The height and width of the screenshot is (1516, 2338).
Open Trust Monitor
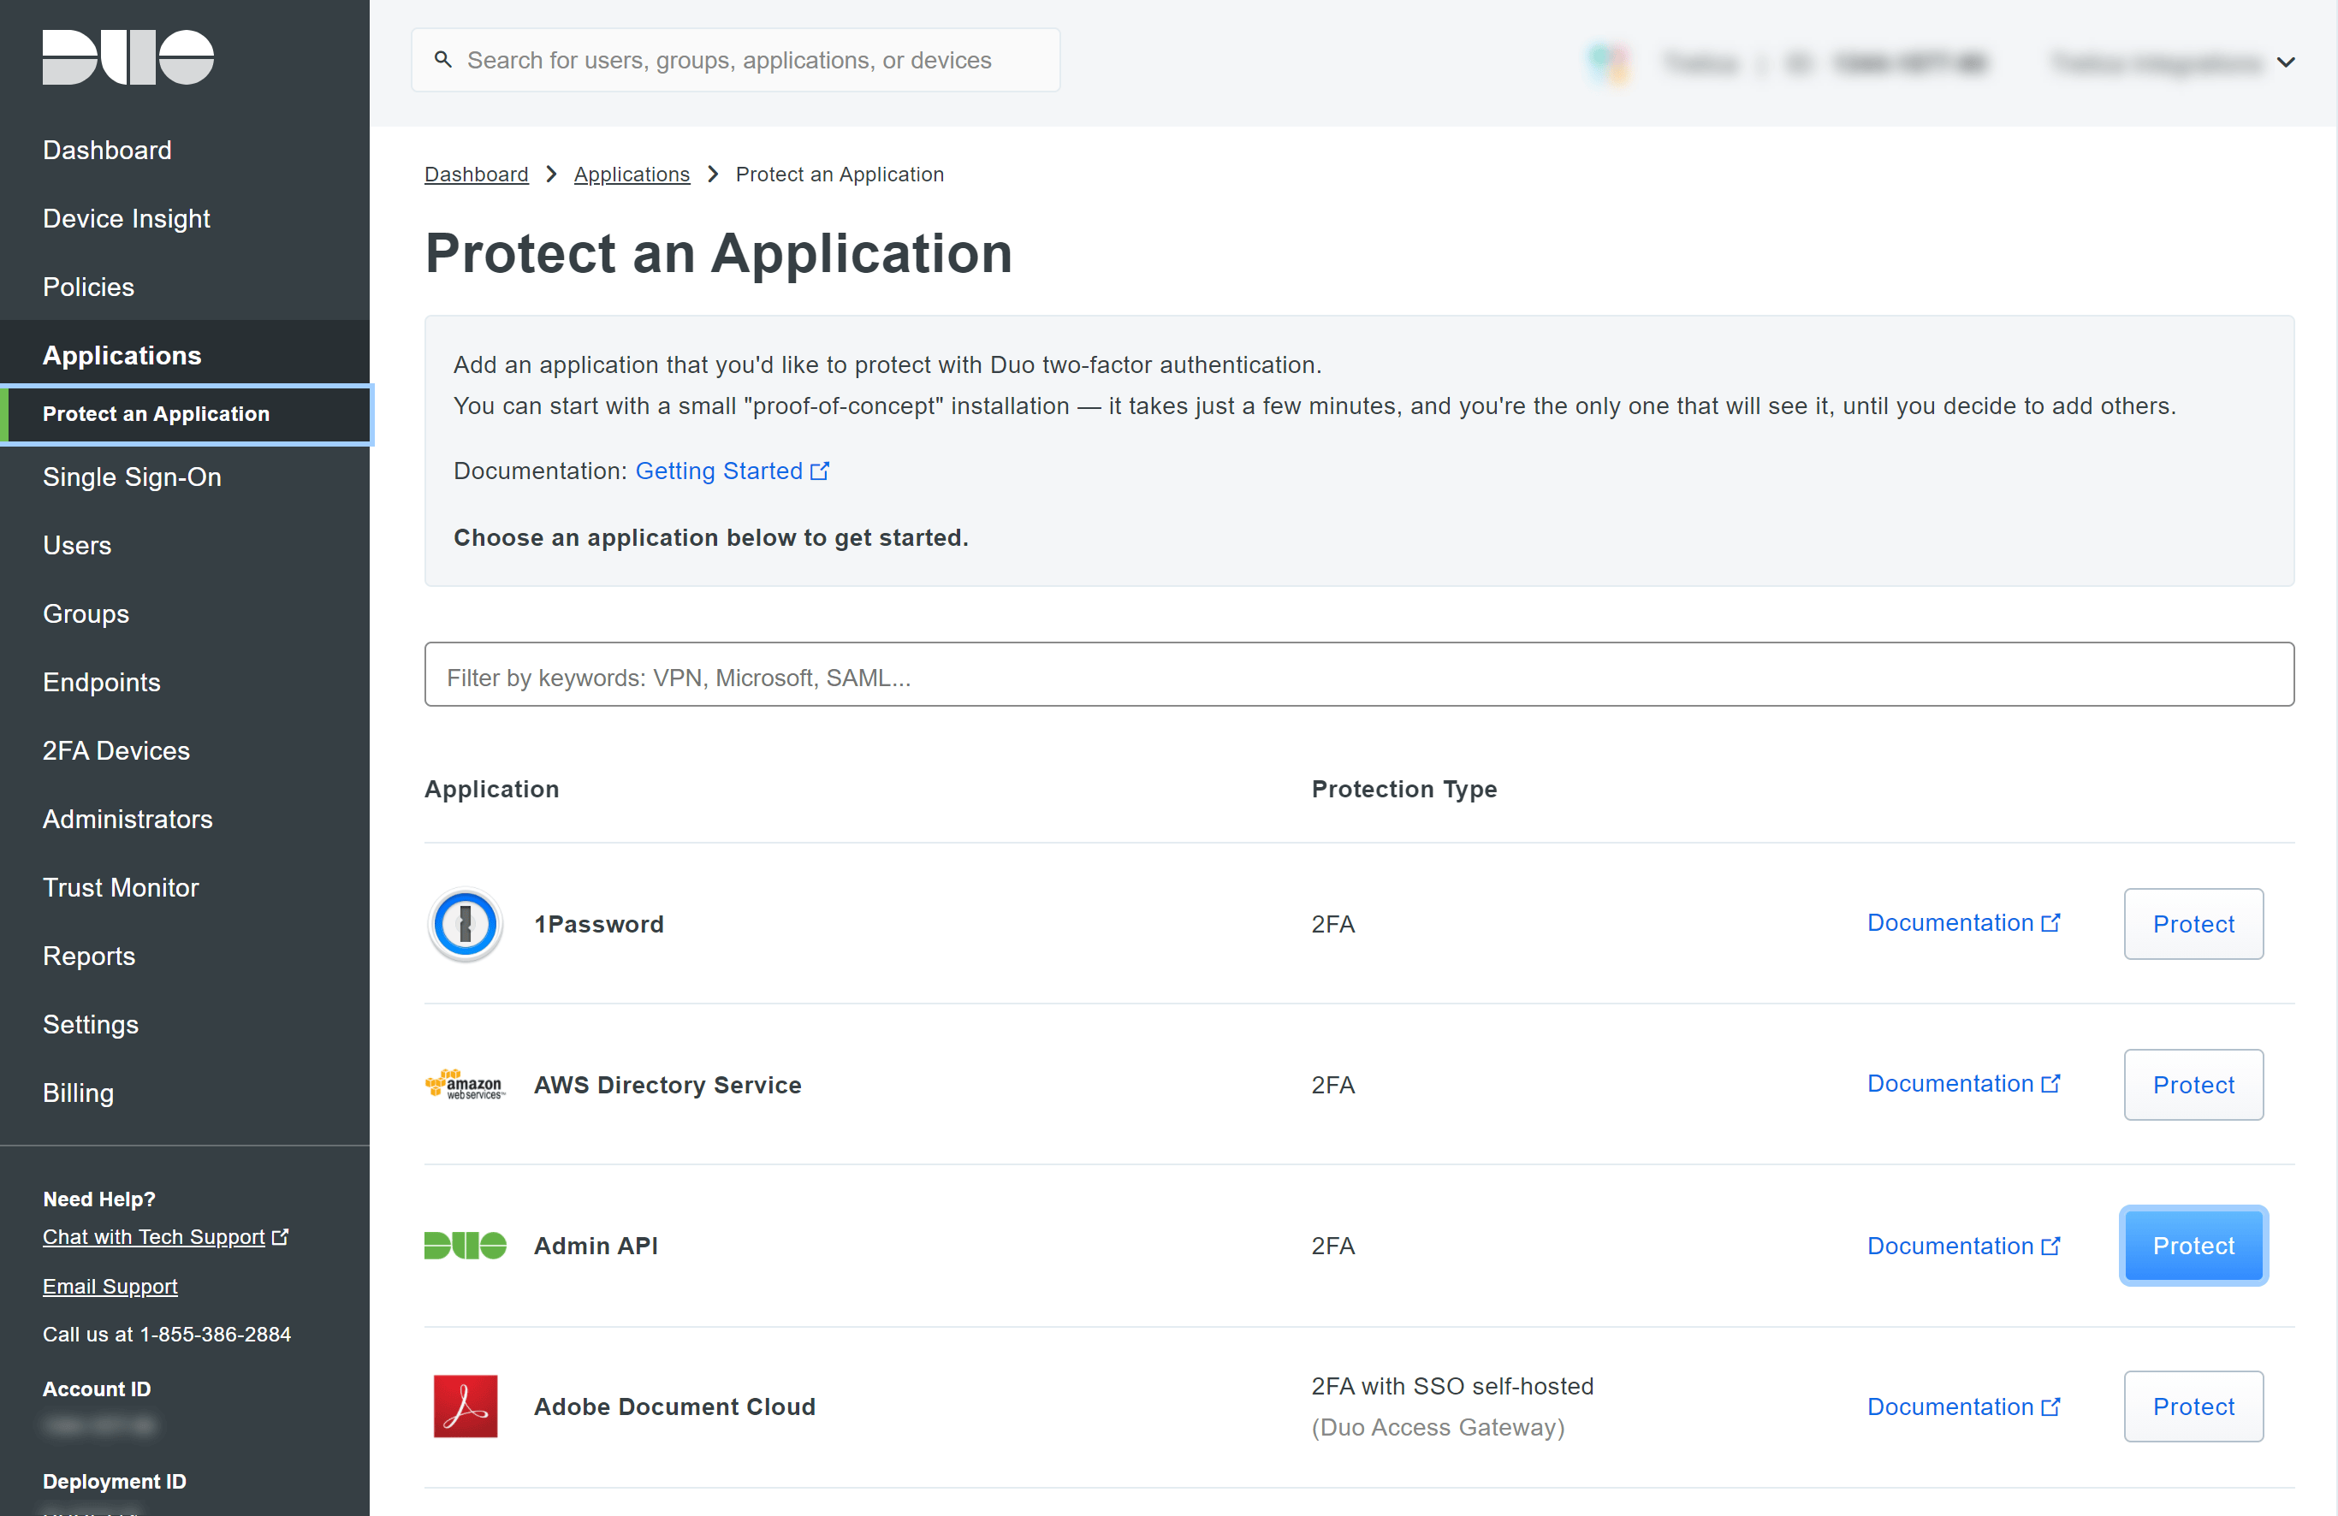[x=121, y=886]
